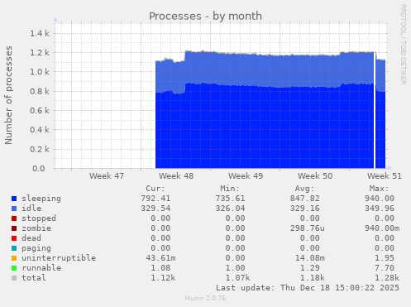The image size is (411, 307).
Task: Select the zombie legend color square
Action: [x=14, y=228]
